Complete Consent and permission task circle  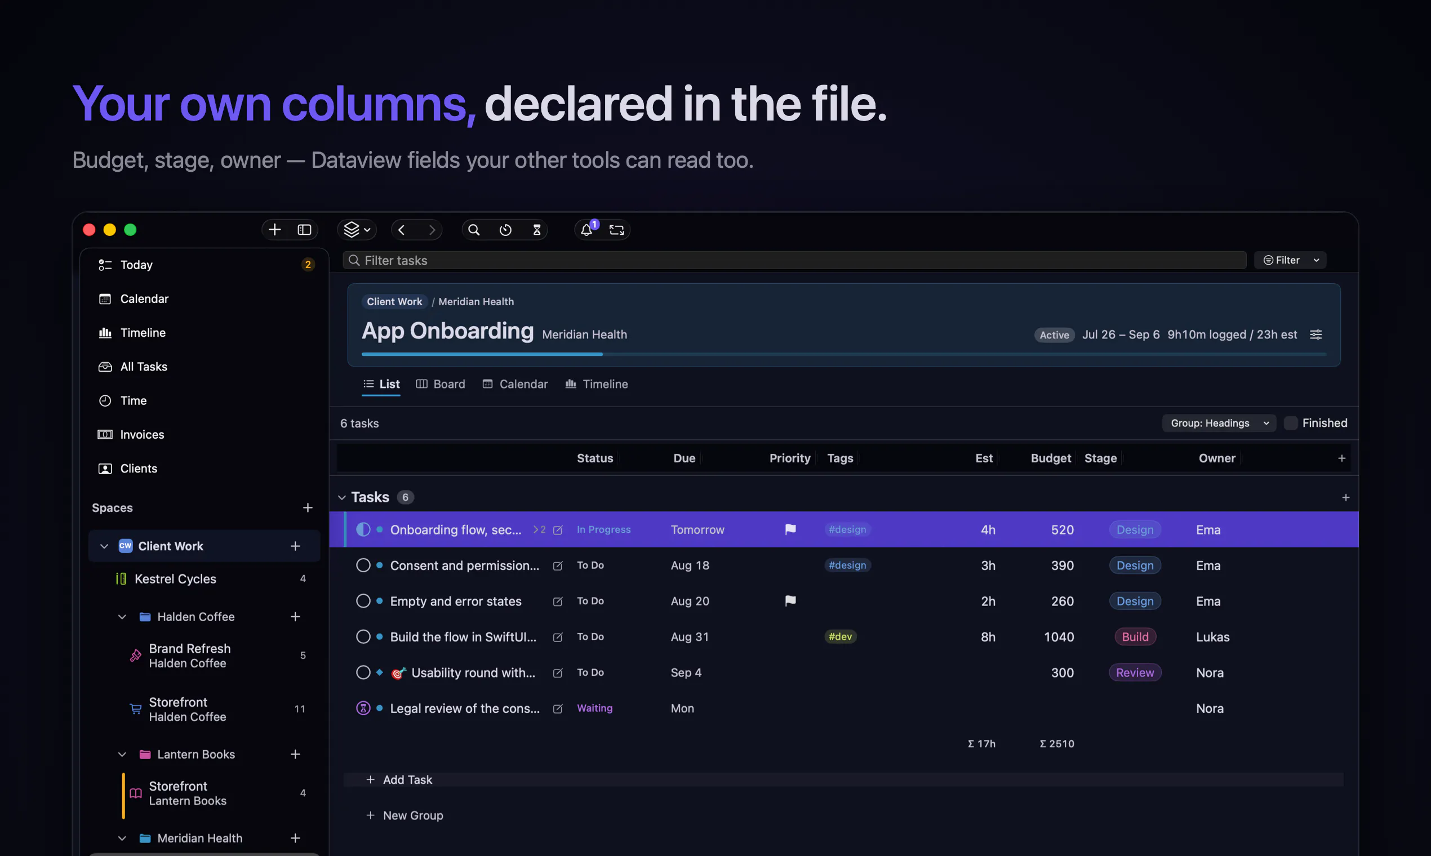pos(363,565)
